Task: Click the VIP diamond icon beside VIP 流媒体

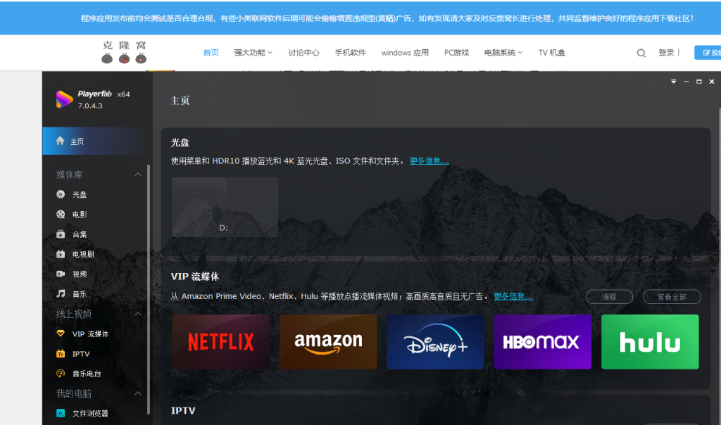Action: tap(61, 334)
